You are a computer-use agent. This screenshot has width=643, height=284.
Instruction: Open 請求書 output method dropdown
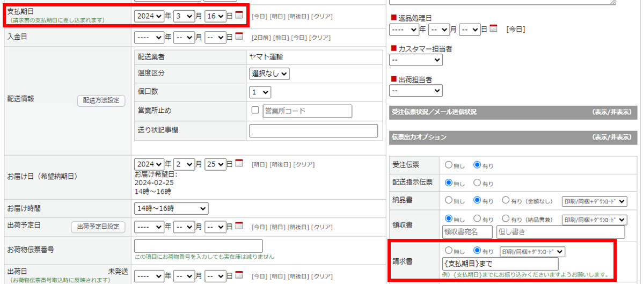(x=532, y=251)
